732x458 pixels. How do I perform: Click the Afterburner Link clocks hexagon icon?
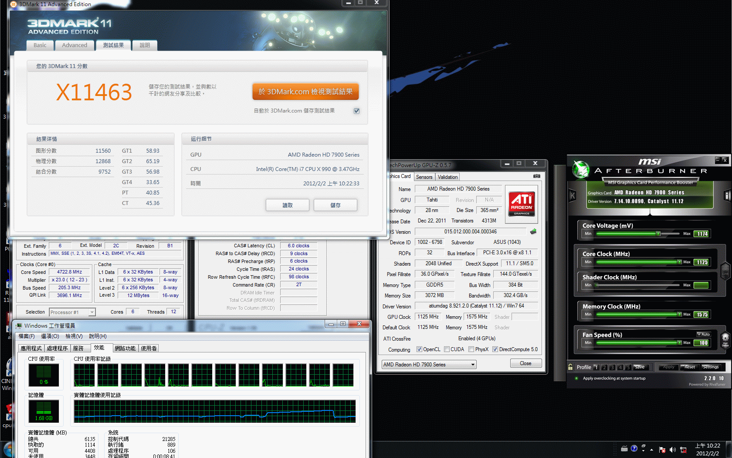[725, 270]
